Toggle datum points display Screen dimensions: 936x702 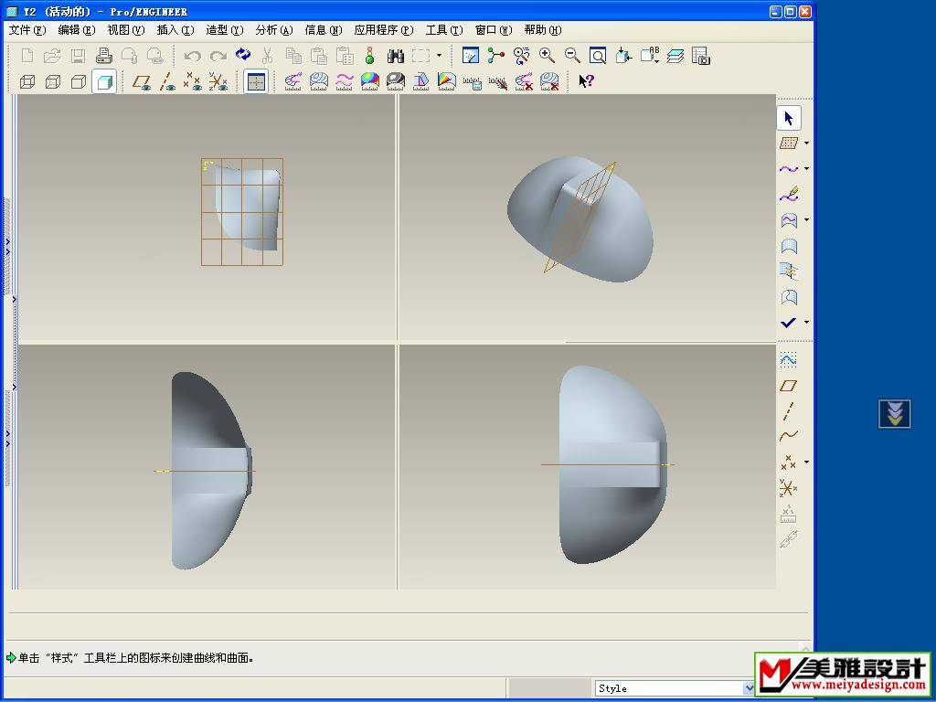pos(193,81)
